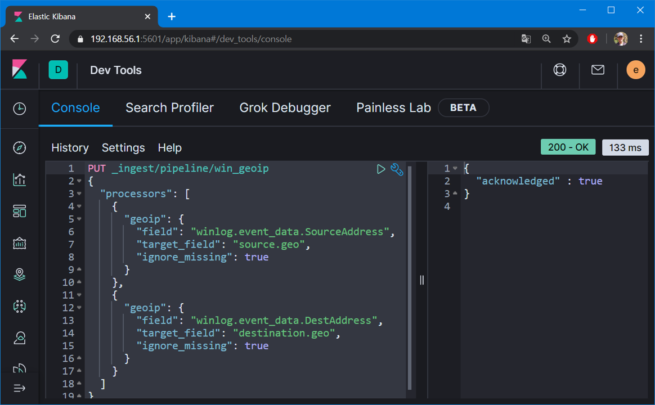This screenshot has height=405, width=655.
Task: Switch to the Search Profiler tab
Action: coord(169,108)
